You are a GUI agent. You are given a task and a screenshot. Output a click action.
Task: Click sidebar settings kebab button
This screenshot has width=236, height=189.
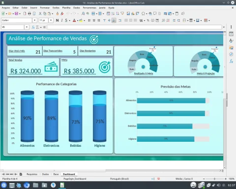point(231,27)
